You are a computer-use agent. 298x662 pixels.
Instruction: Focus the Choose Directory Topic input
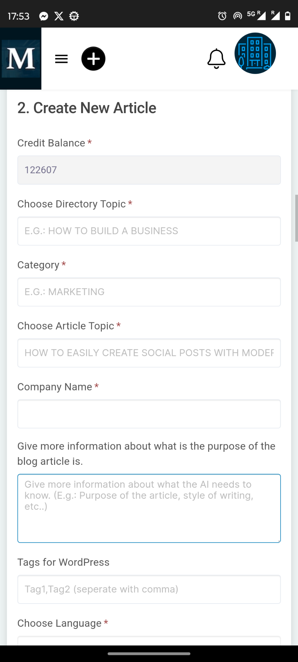[149, 231]
